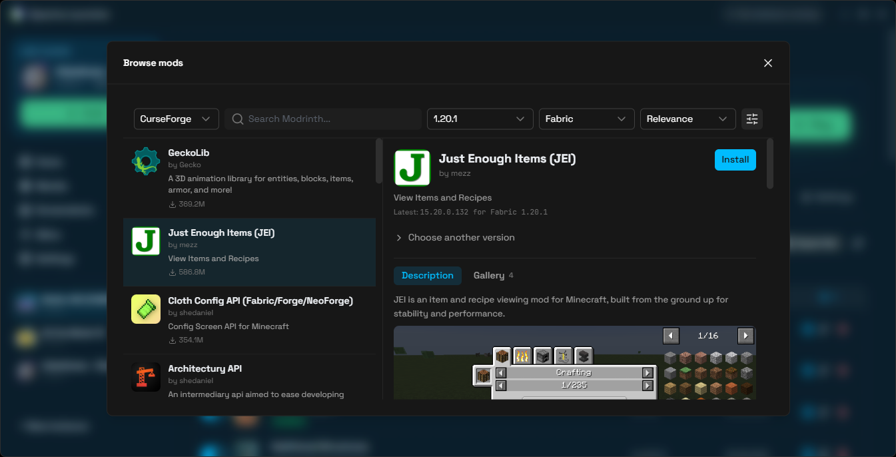Click 'View Items and Recipes' under details header
This screenshot has height=457, width=896.
coord(442,198)
